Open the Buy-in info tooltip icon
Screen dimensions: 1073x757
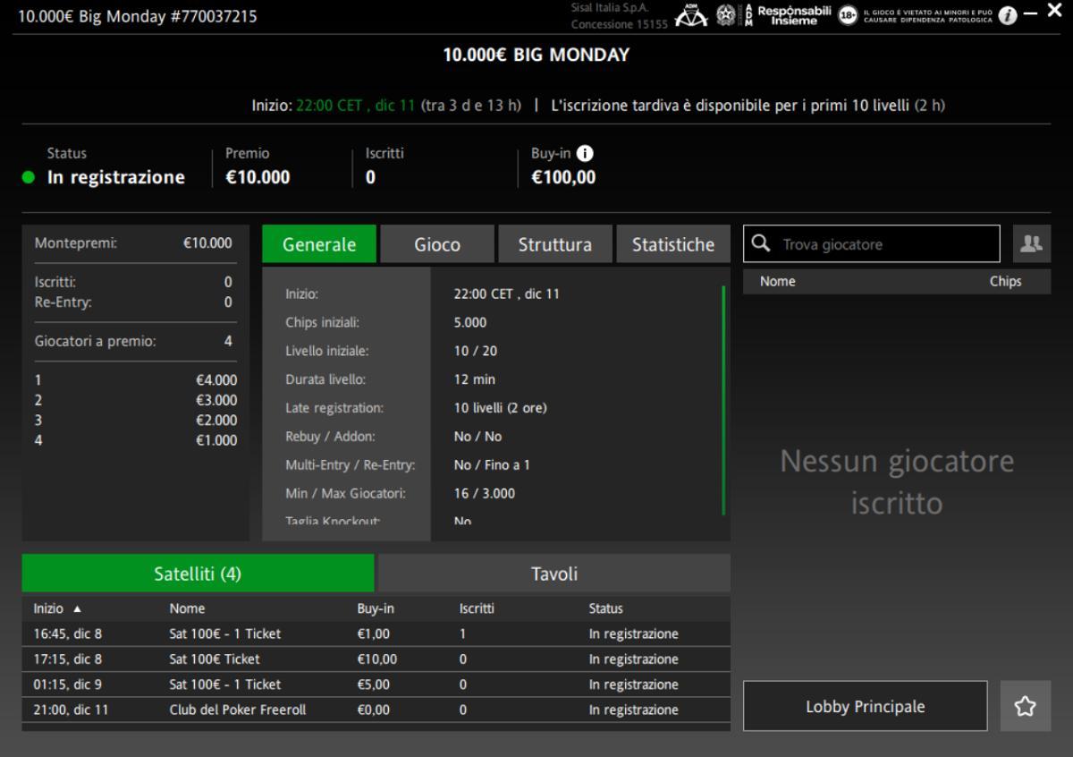tap(583, 153)
